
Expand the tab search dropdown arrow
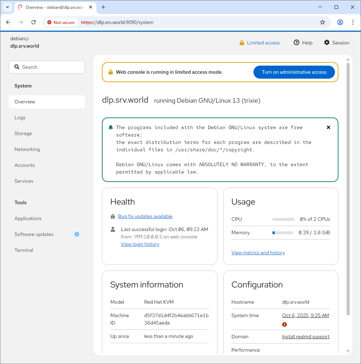coord(7,7)
